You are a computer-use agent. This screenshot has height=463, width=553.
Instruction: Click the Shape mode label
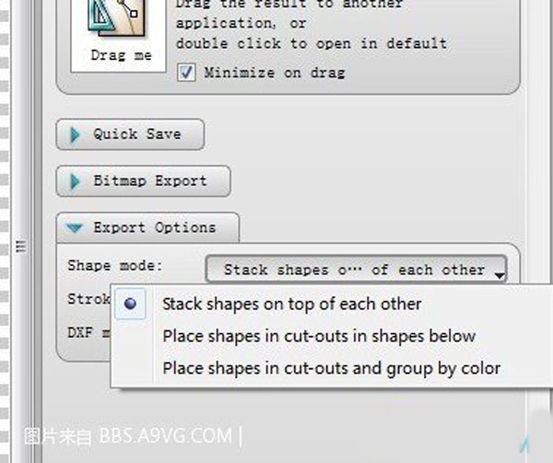[115, 265]
